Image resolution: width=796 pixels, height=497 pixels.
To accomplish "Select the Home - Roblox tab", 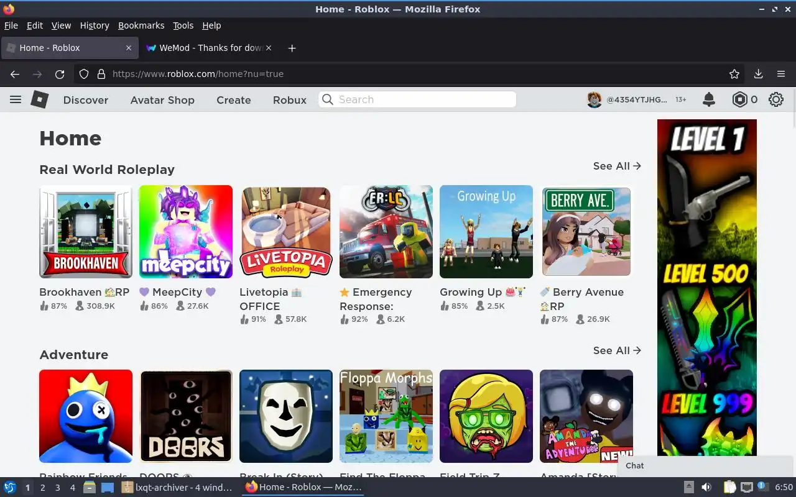I will tap(68, 48).
